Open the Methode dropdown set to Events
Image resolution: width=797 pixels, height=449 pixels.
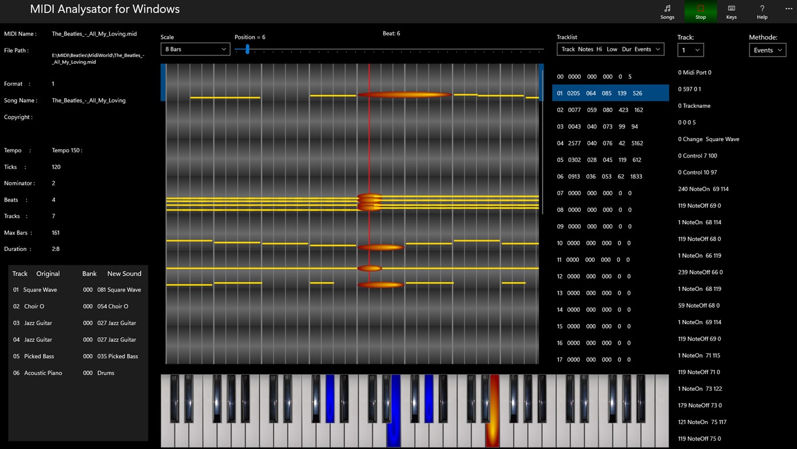(767, 50)
